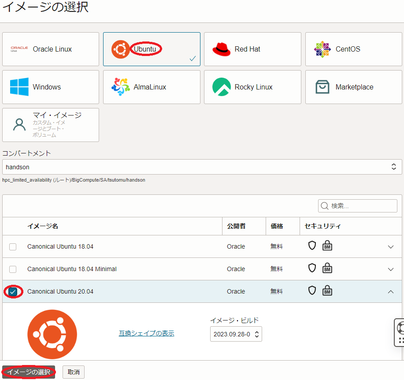Viewport: 404px width, 380px height.
Task: Open the Marketplace shopping bag icon
Action: pyautogui.click(x=322, y=87)
